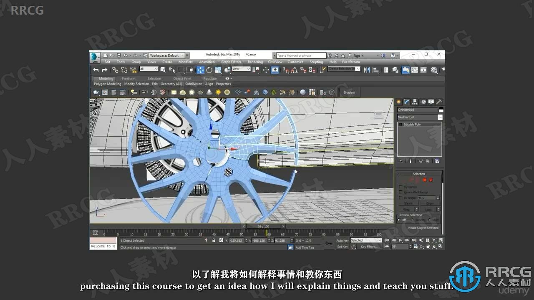Click Configure Modifier Sets icon
Viewport: 534px width, 300px height.
(437, 161)
